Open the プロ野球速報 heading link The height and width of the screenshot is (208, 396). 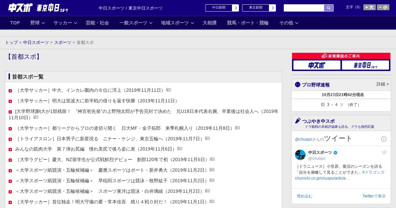[x=316, y=85]
